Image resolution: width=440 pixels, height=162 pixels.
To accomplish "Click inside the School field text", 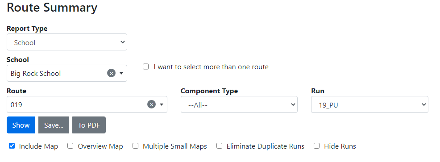I will (36, 74).
